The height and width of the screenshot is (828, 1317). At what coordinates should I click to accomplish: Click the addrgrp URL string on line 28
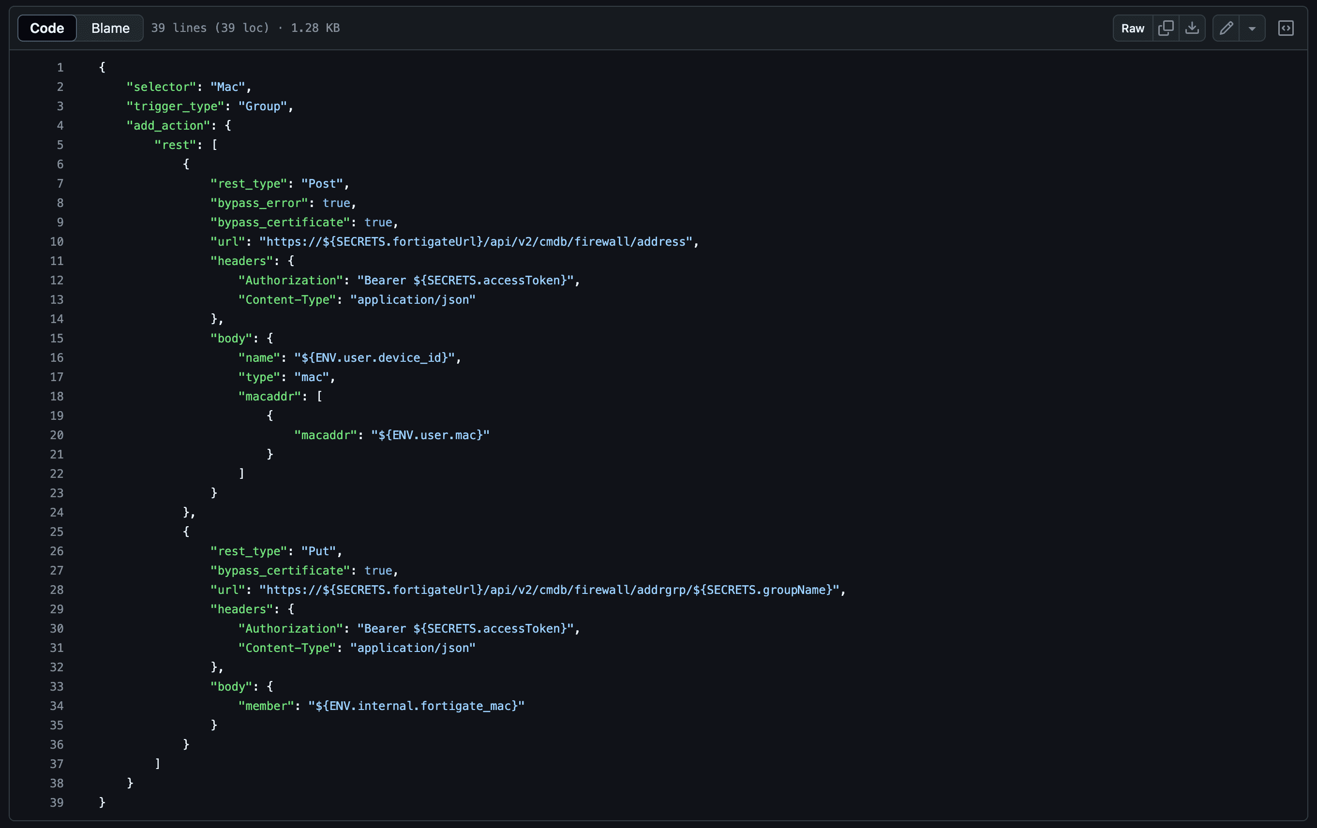[x=549, y=590]
